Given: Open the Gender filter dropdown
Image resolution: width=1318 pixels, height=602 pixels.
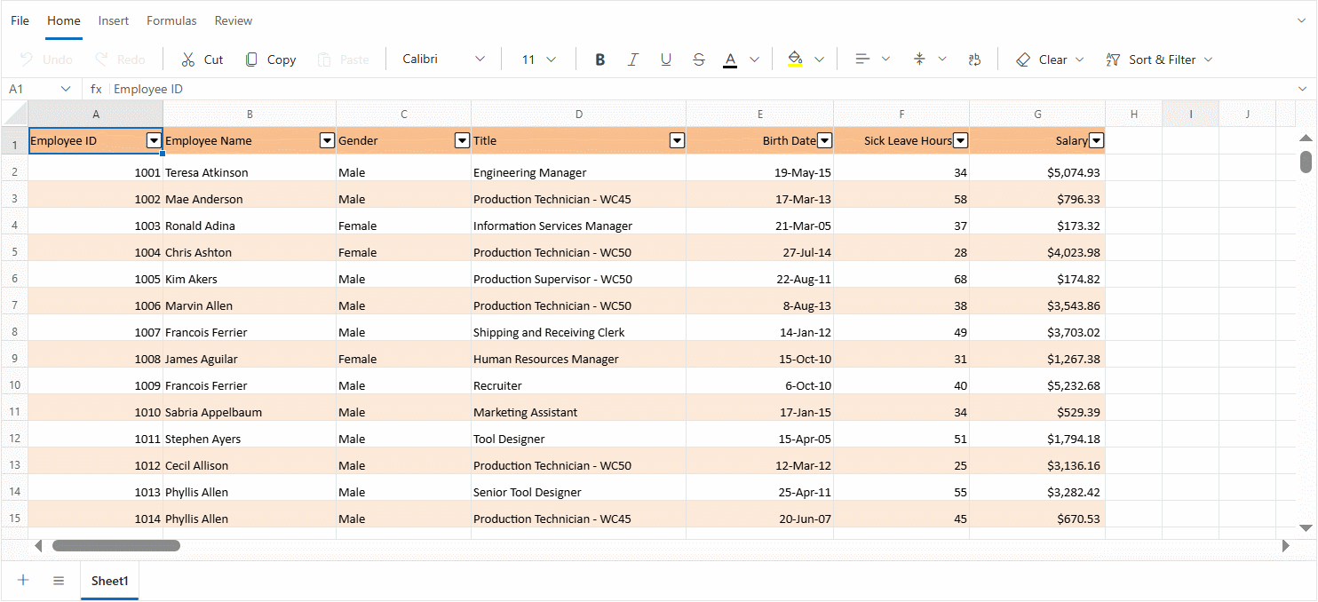Looking at the screenshot, I should (x=462, y=140).
